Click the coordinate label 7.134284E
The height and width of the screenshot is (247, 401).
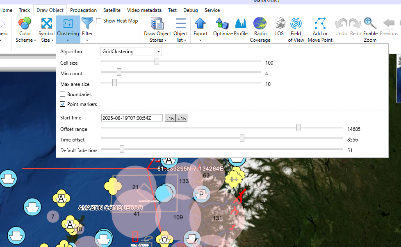click(208, 168)
